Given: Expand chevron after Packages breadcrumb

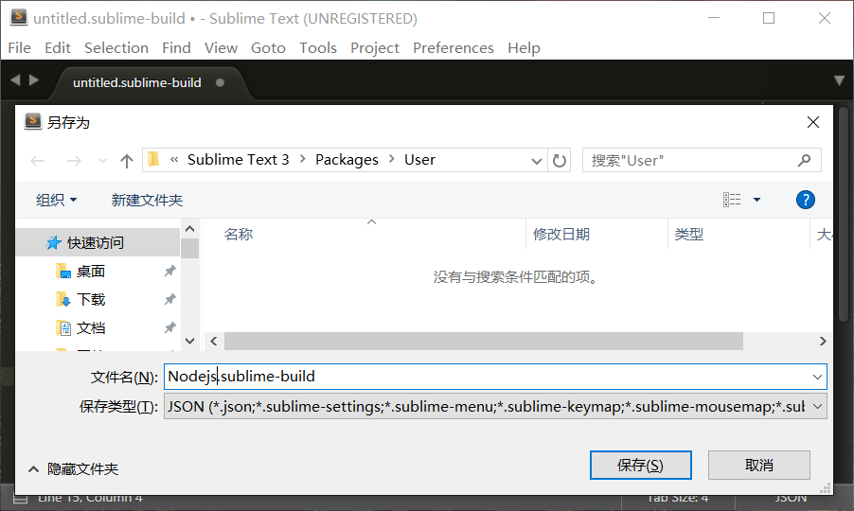Looking at the screenshot, I should click(x=392, y=159).
